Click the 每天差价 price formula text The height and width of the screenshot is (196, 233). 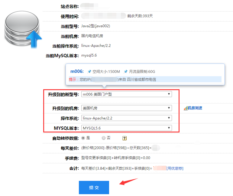click(x=116, y=148)
